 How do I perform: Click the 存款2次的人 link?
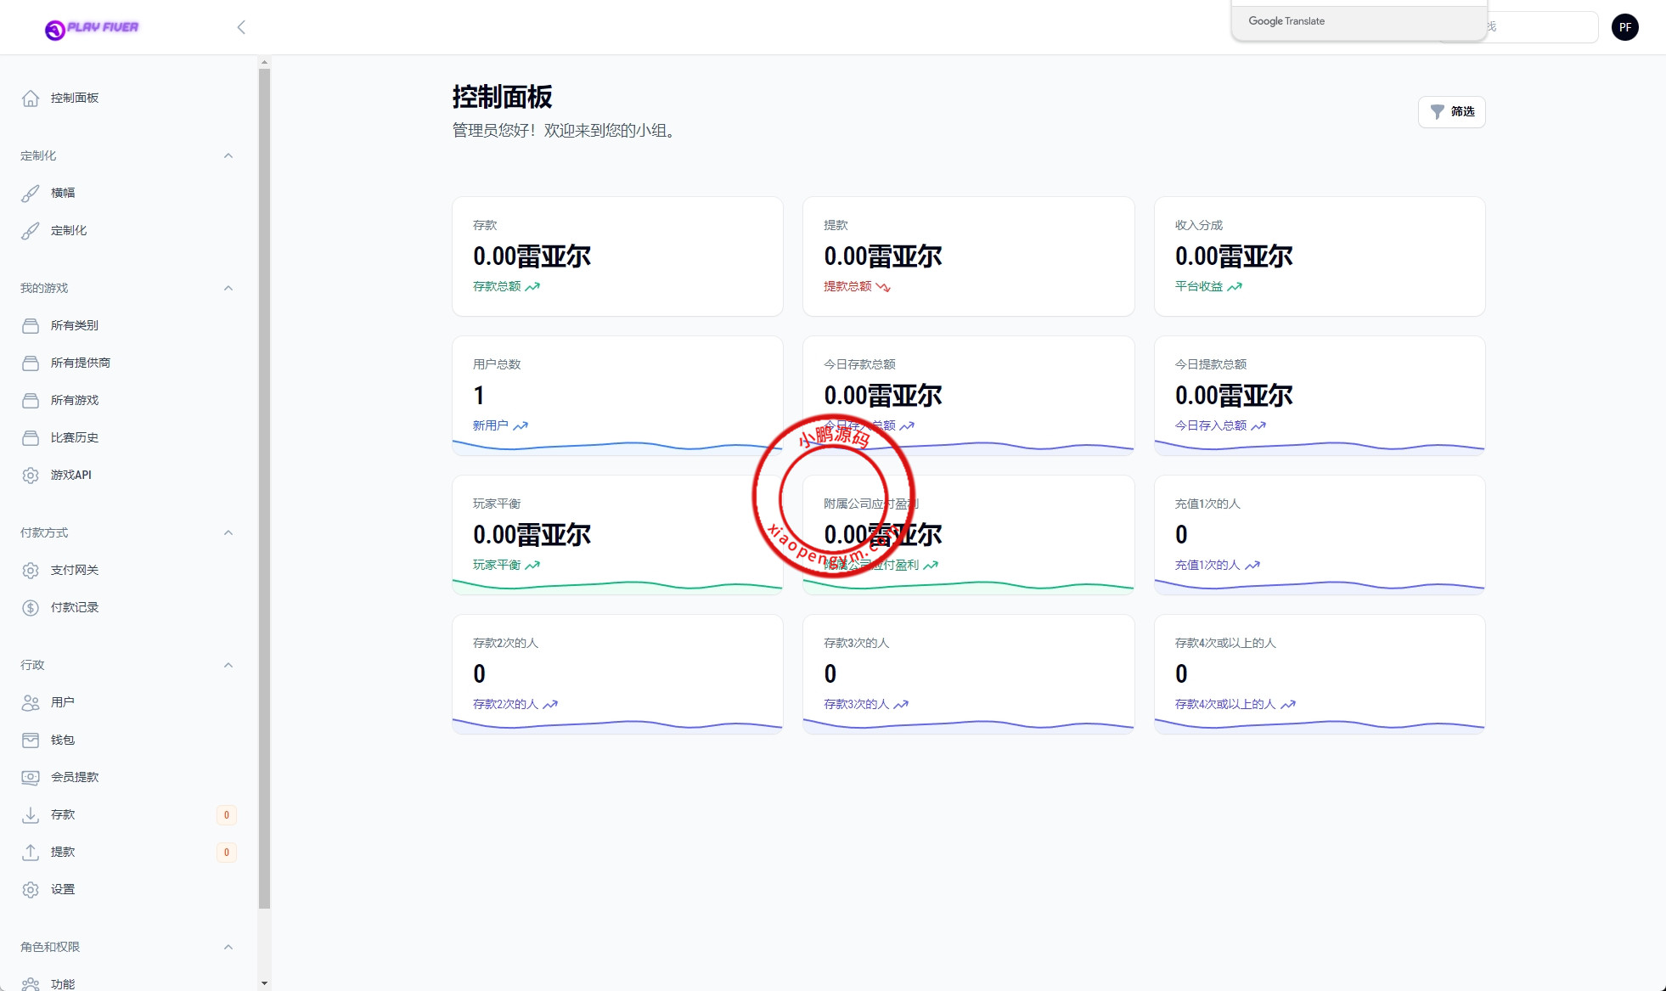pos(506,705)
